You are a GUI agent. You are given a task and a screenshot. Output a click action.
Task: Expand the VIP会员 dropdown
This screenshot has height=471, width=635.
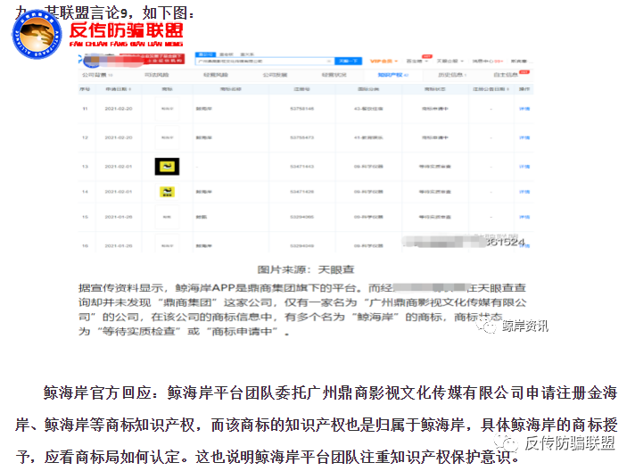[x=383, y=62]
